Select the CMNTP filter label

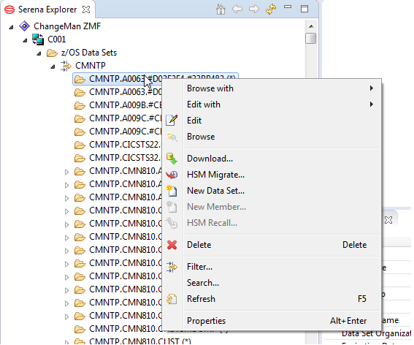click(91, 66)
